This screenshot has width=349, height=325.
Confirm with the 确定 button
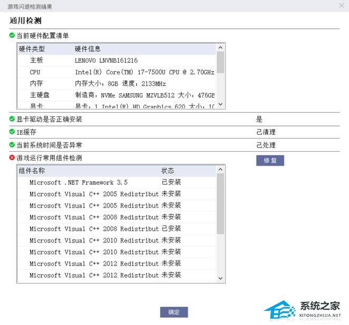coord(174,312)
